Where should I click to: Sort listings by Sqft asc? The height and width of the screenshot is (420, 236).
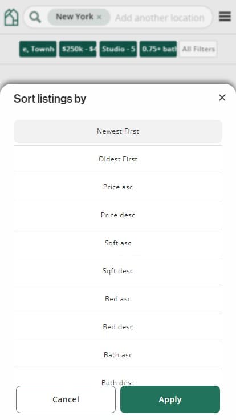[x=118, y=243]
